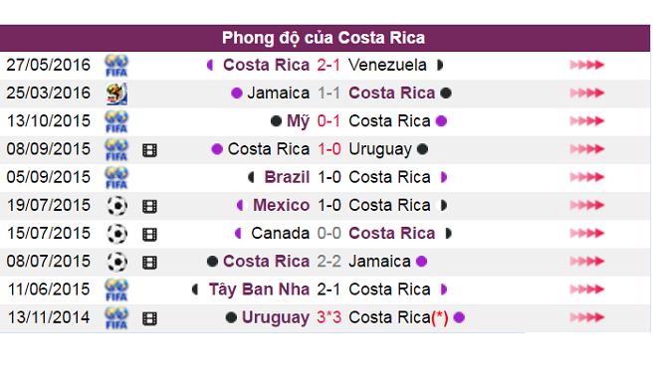Click film icon on 08/07/2015 row
The width and height of the screenshot is (657, 382).
coord(149,263)
